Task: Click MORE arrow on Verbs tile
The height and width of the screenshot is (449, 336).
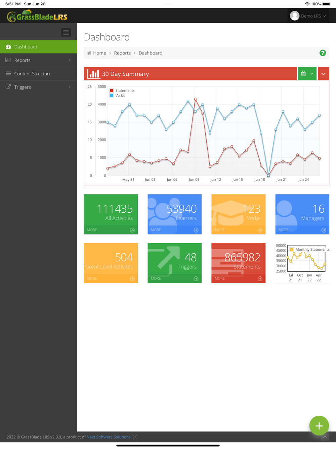Action: click(x=260, y=230)
